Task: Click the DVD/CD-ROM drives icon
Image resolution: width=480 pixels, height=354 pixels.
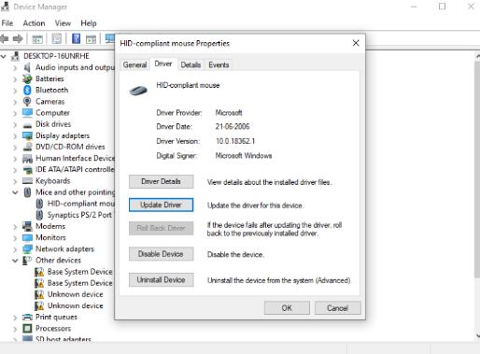Action: point(27,147)
